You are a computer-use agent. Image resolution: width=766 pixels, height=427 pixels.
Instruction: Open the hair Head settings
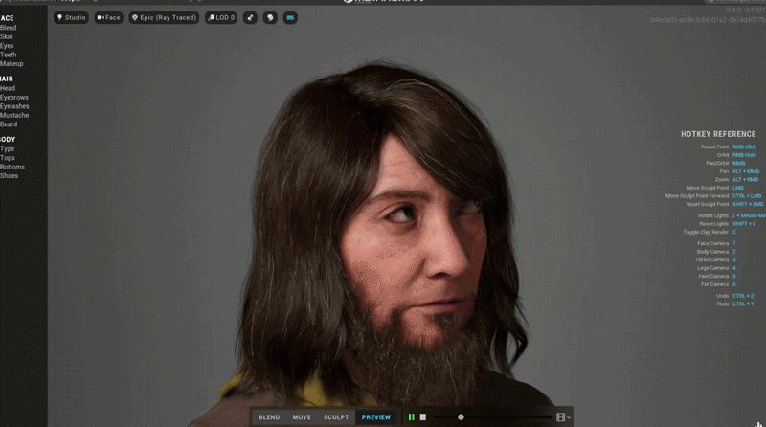[8, 88]
